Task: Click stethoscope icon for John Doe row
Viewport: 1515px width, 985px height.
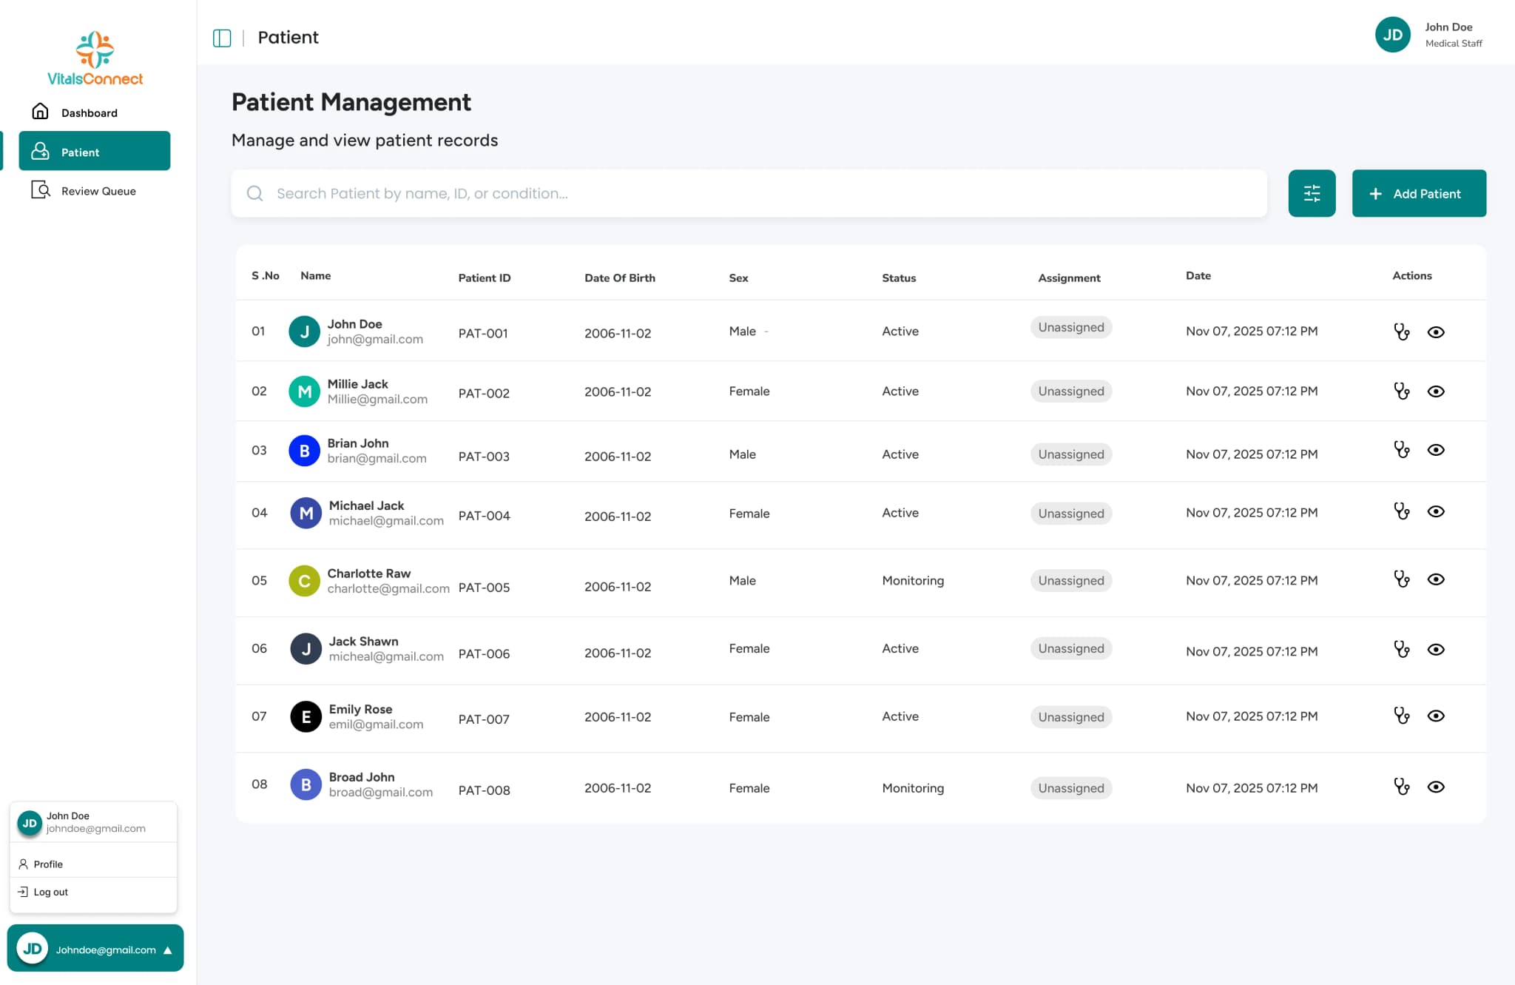Action: (1401, 332)
